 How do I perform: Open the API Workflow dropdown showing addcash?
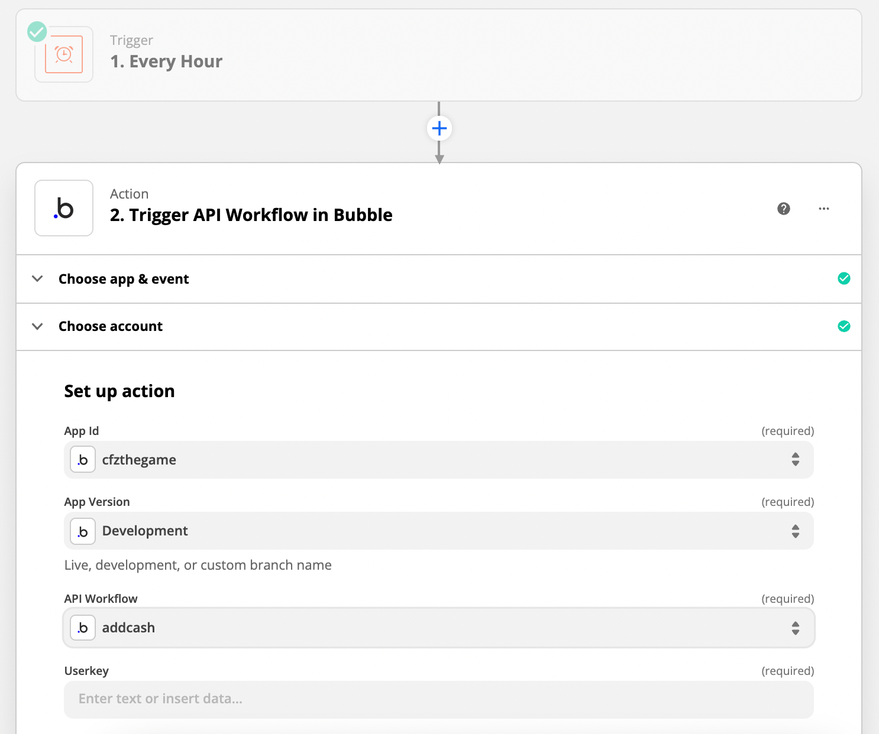(x=439, y=628)
